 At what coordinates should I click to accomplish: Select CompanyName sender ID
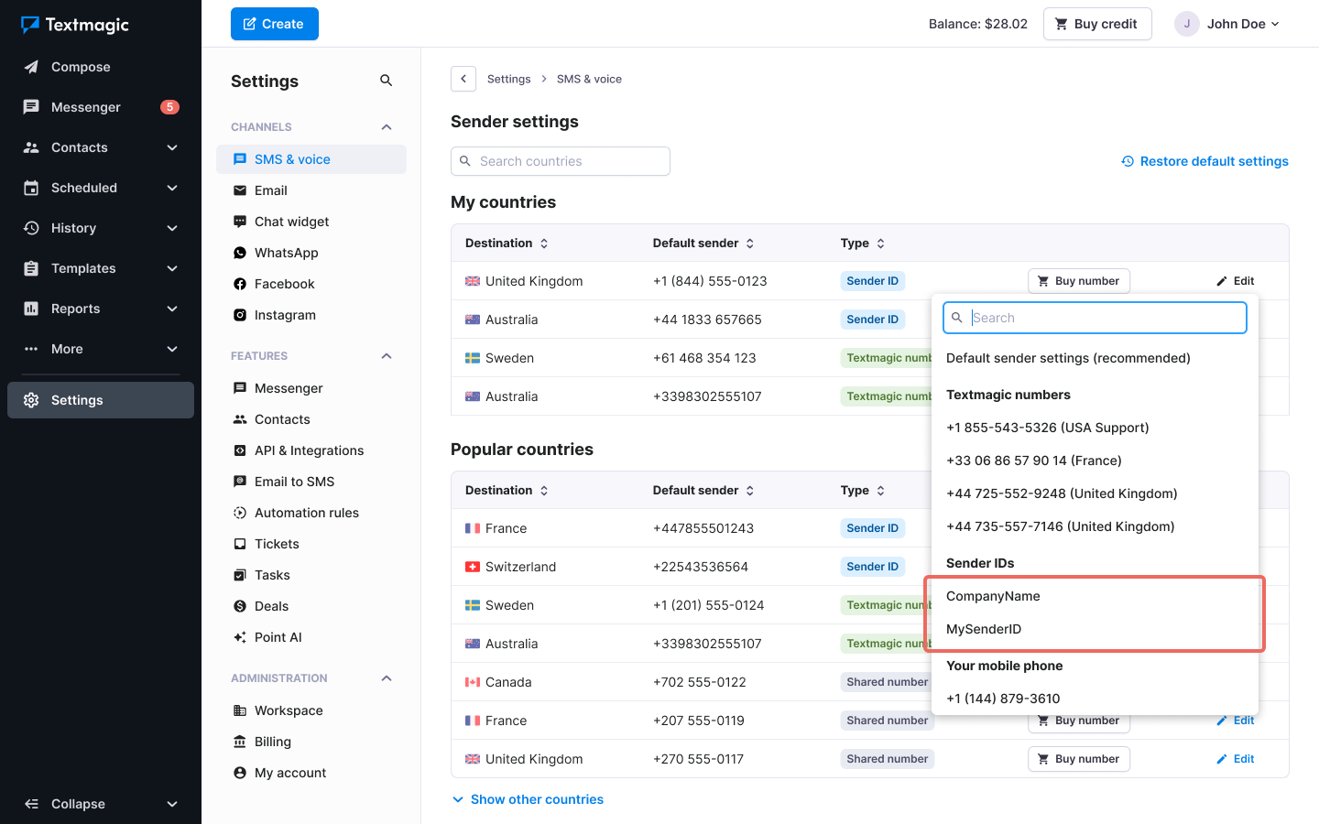pos(993,596)
